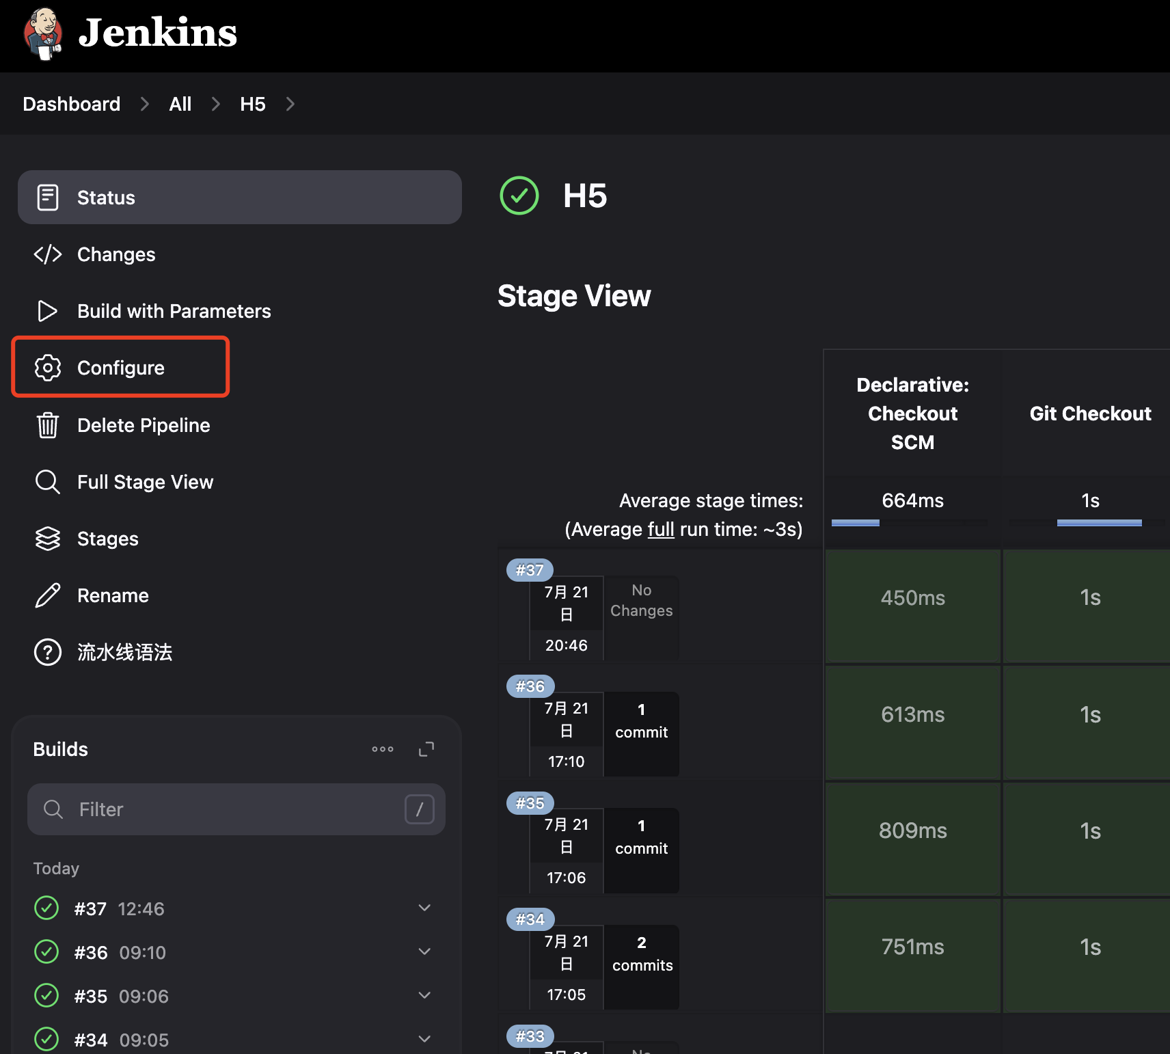1170x1054 pixels.
Task: Click the #36 build badge in Stage View
Action: tap(530, 686)
